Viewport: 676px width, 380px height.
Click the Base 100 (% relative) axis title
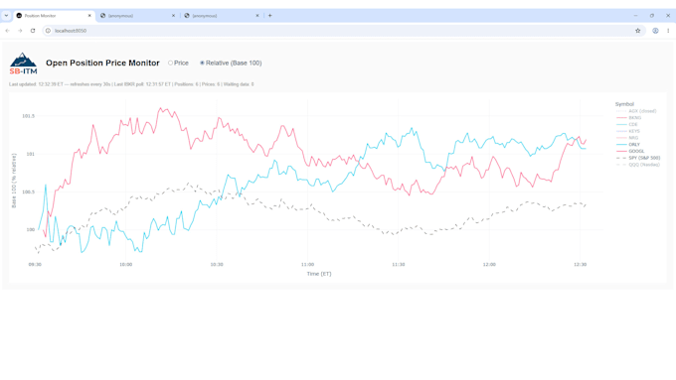click(x=14, y=181)
